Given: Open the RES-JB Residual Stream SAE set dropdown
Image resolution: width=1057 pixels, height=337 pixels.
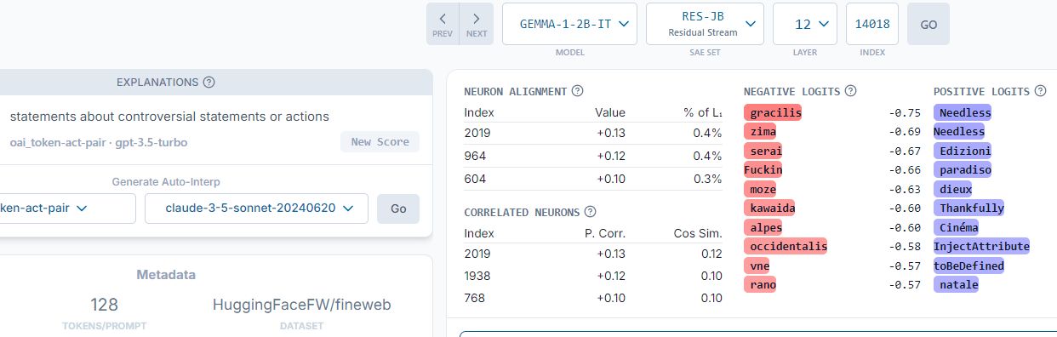Looking at the screenshot, I should pyautogui.click(x=705, y=24).
